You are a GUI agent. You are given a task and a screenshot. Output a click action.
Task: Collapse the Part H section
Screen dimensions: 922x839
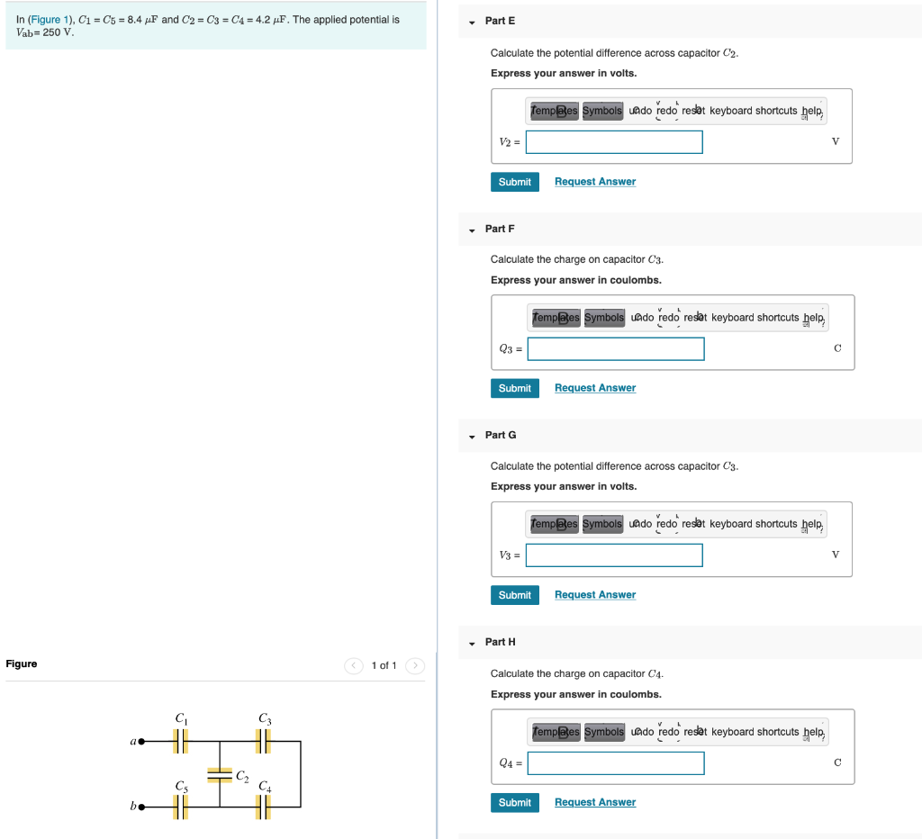click(x=471, y=642)
